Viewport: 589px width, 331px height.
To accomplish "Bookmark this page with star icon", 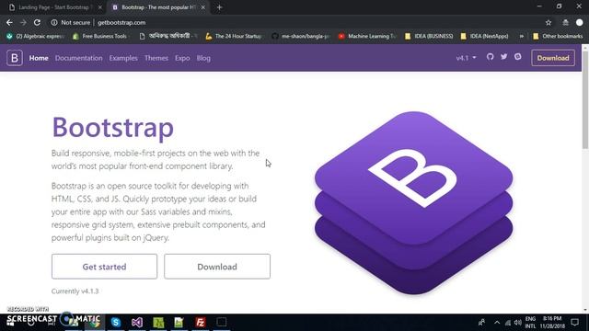I will tap(549, 22).
